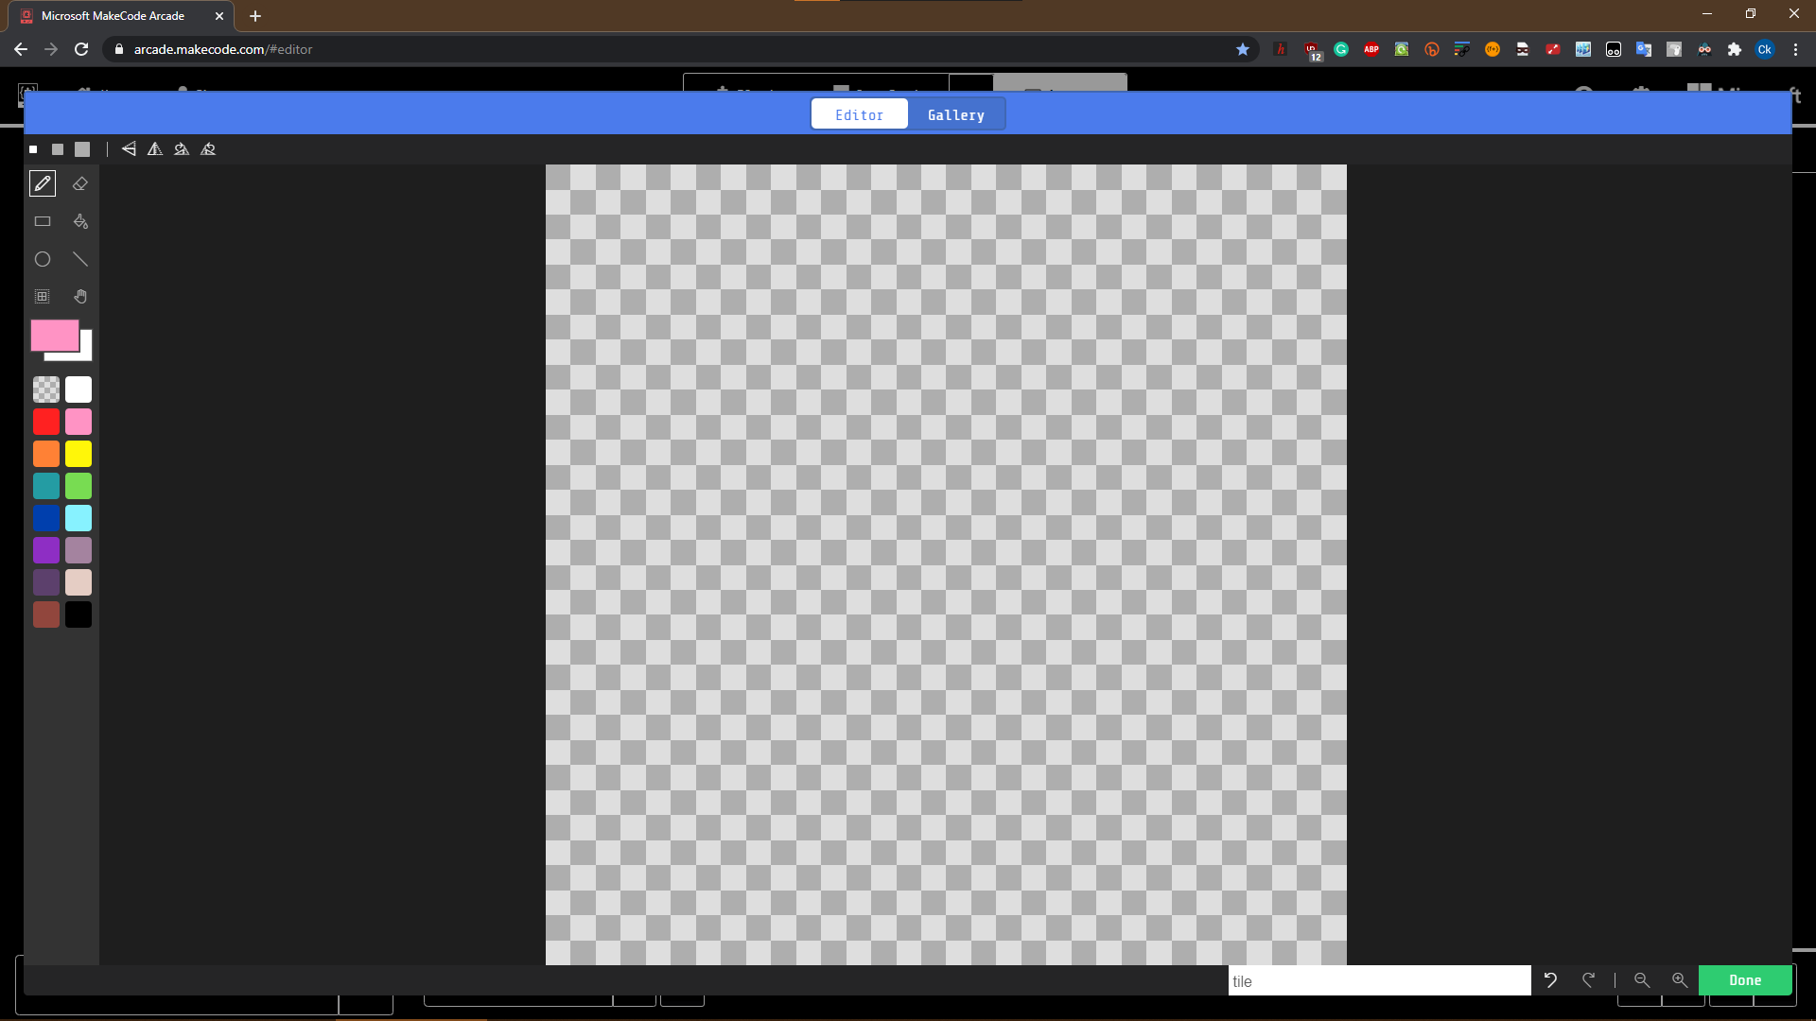Rotate the image clockwise
Viewport: 1816px width, 1021px height.
pos(181,149)
